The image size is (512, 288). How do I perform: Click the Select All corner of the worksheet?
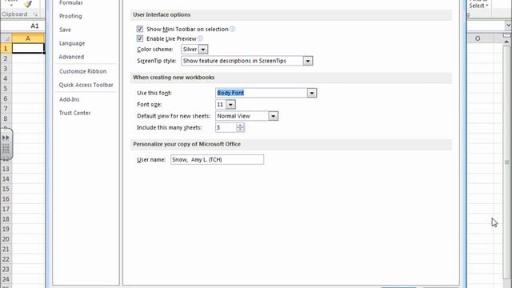(x=6, y=38)
